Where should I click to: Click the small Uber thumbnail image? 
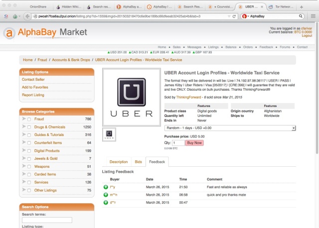coord(109,134)
